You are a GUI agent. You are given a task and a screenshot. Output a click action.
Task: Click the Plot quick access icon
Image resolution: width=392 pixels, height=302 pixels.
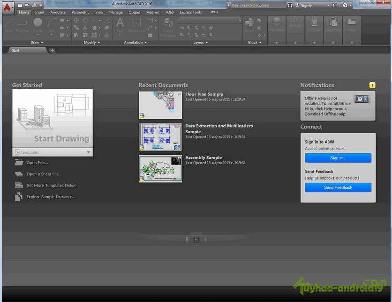(35, 5)
